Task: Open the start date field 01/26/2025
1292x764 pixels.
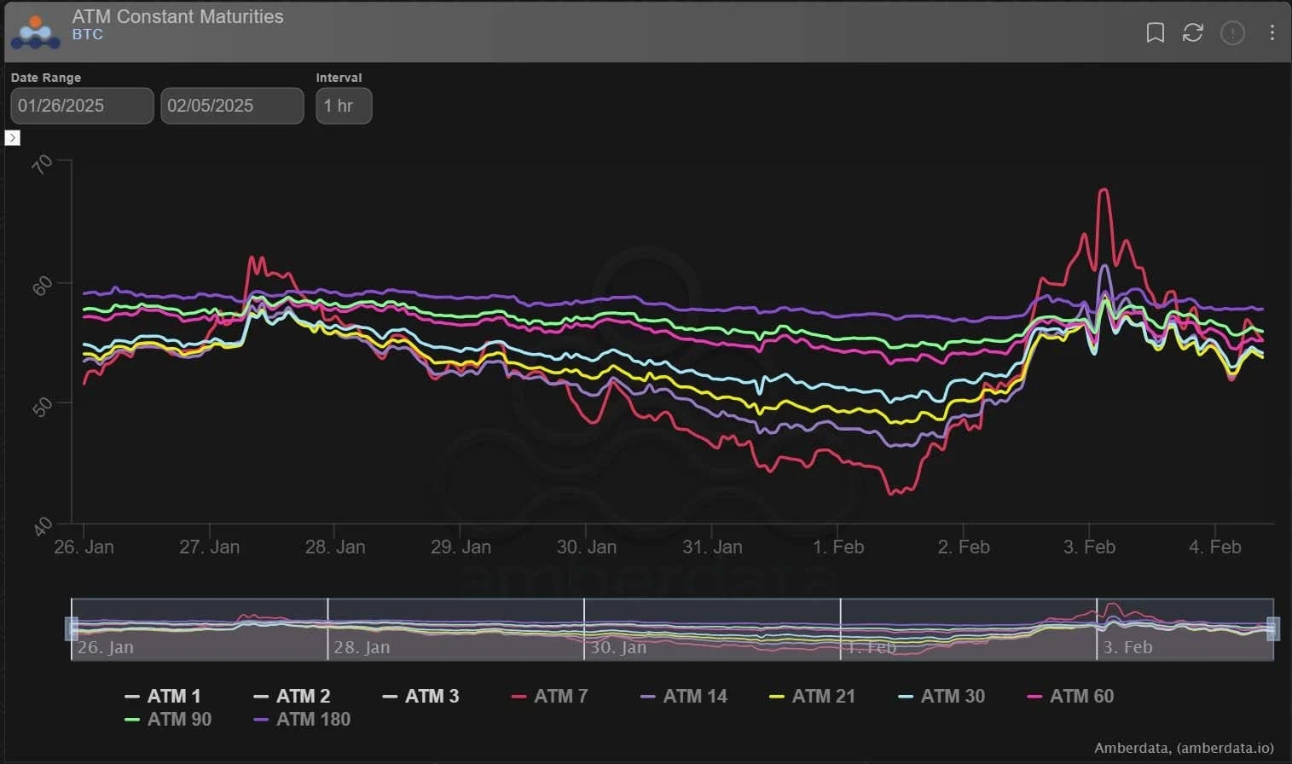Action: [82, 106]
